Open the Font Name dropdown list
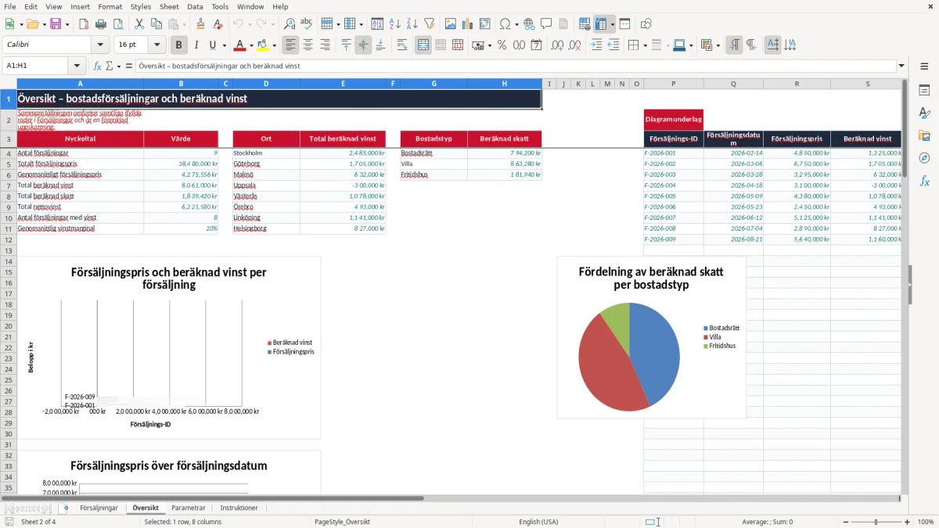Image resolution: width=939 pixels, height=528 pixels. pyautogui.click(x=99, y=45)
